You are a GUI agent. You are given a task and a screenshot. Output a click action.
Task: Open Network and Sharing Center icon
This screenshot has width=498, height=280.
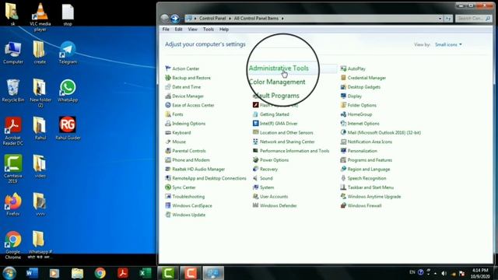point(256,142)
